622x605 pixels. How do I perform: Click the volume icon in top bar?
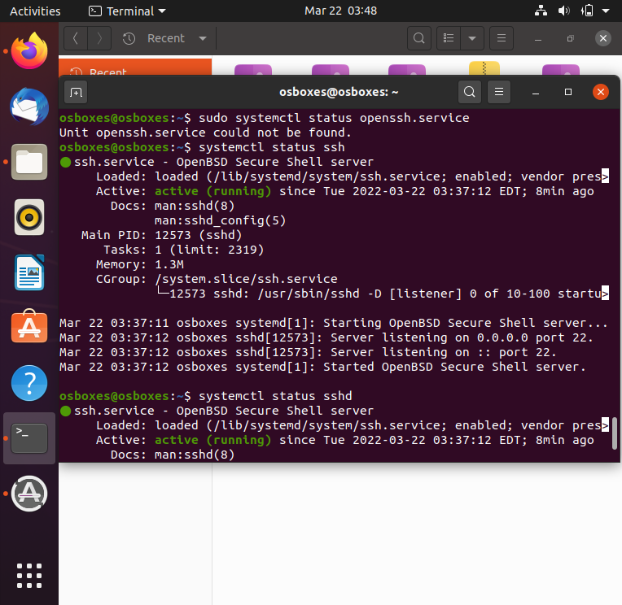(563, 11)
